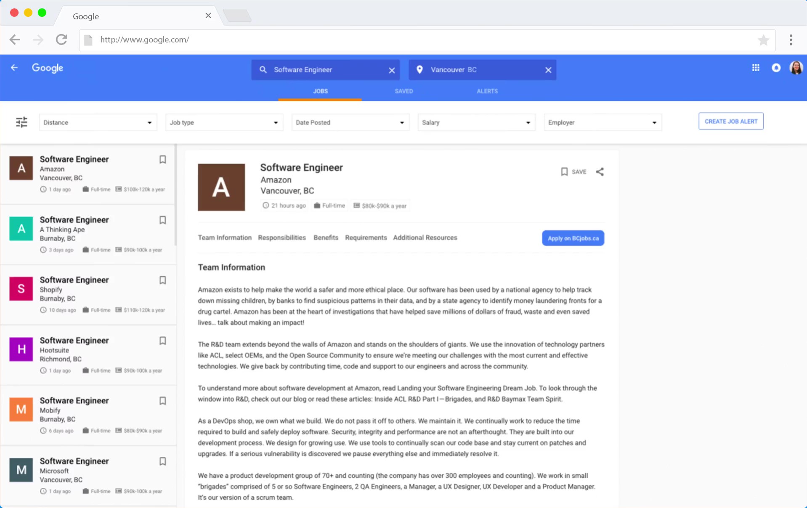Open notifications bell
The image size is (807, 508).
[x=776, y=68]
